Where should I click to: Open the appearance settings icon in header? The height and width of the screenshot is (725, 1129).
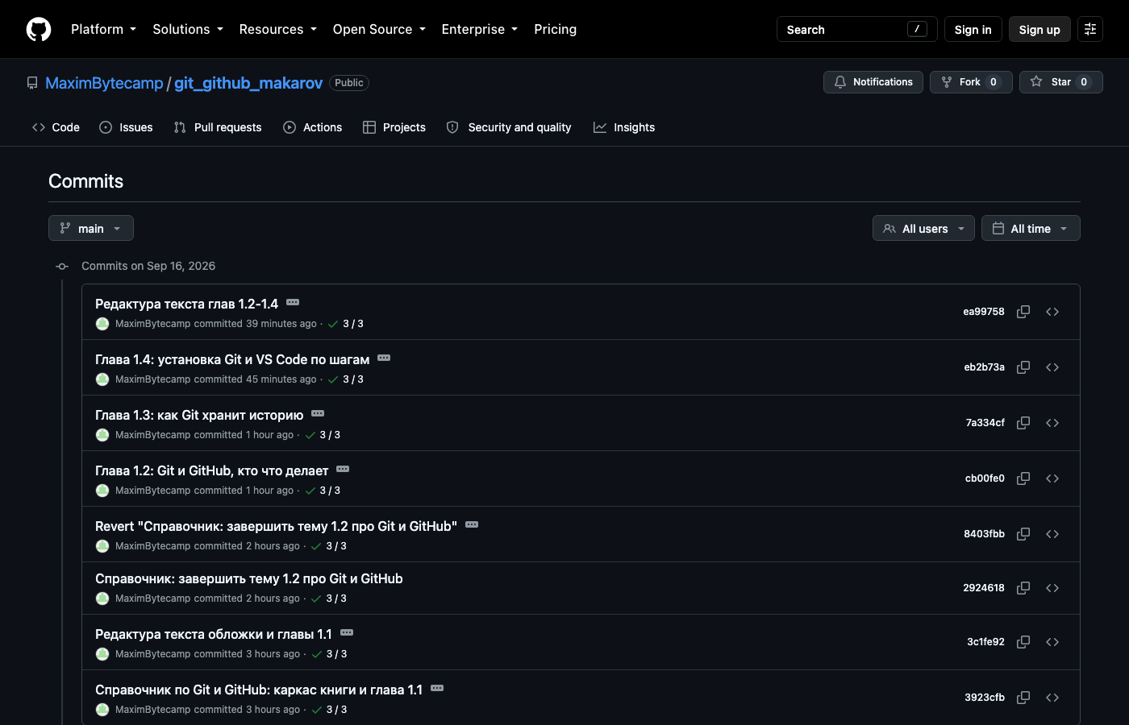point(1090,29)
